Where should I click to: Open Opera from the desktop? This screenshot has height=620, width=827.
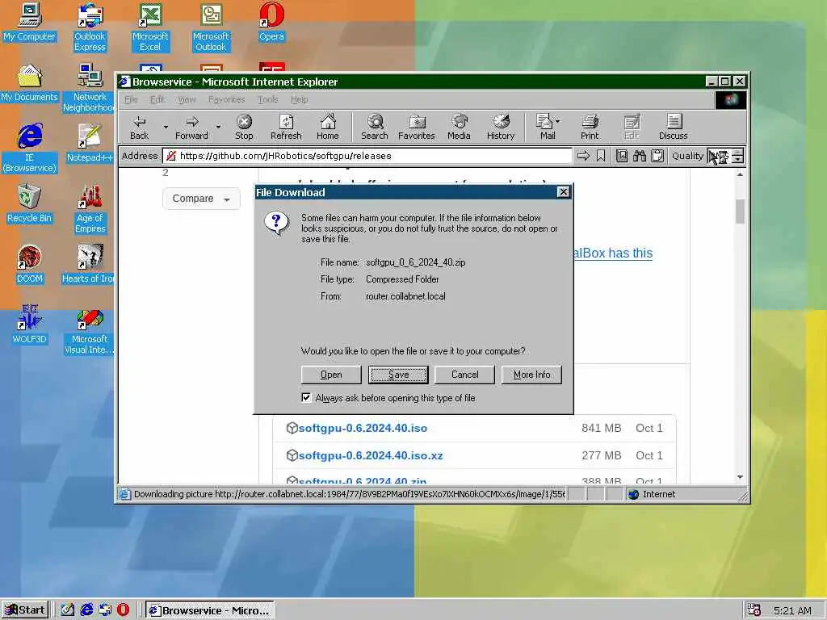point(271,23)
